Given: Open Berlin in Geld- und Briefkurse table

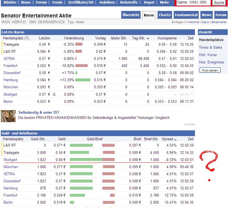Looking at the screenshot, I should tap(8, 202).
